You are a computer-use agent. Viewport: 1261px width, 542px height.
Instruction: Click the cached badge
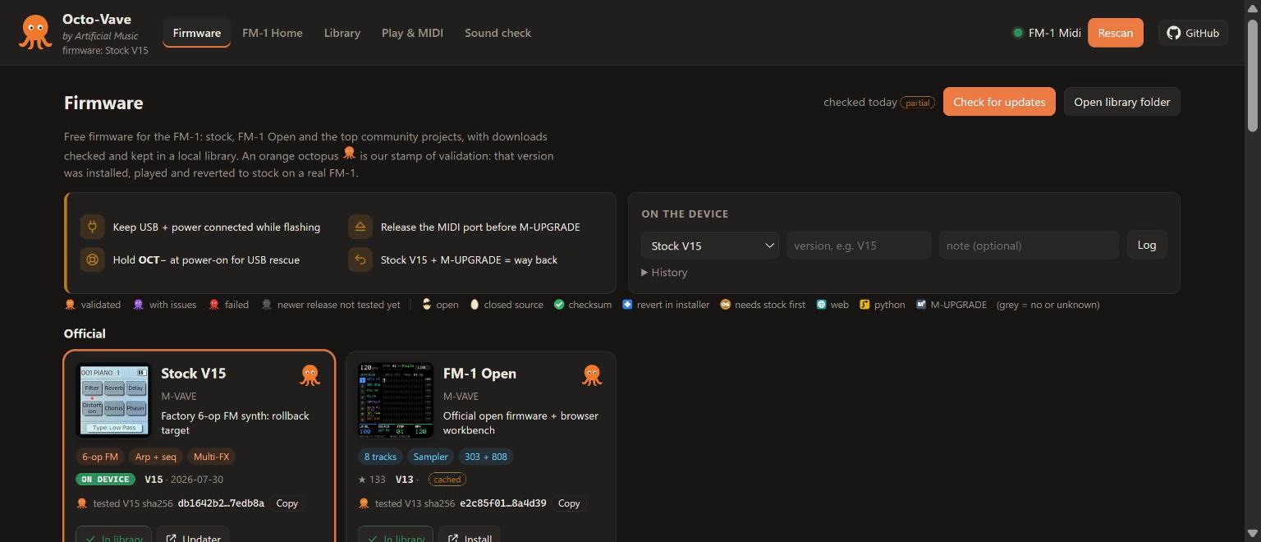447,480
